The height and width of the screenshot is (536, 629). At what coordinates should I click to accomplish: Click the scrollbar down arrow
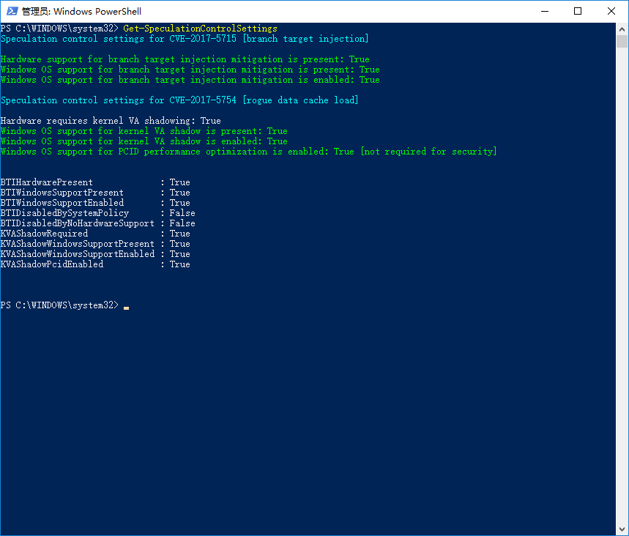(622, 529)
